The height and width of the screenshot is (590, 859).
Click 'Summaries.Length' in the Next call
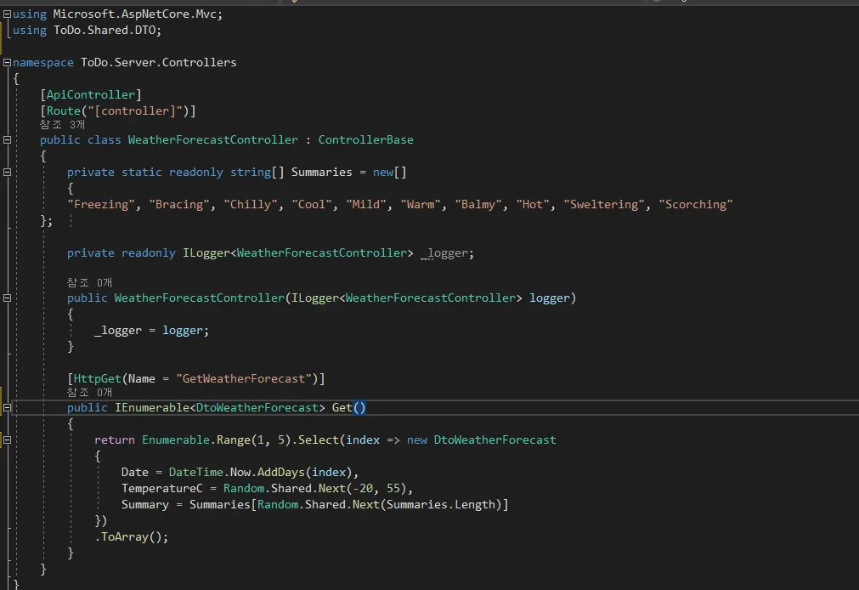pos(440,504)
